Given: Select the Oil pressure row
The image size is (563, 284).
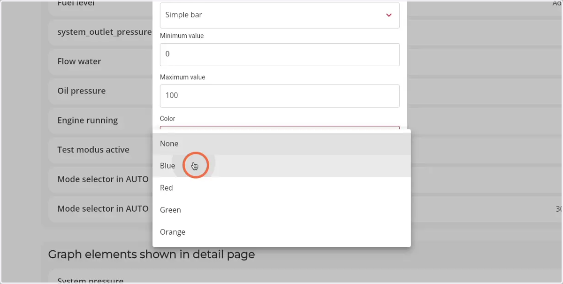Looking at the screenshot, I should click(100, 91).
